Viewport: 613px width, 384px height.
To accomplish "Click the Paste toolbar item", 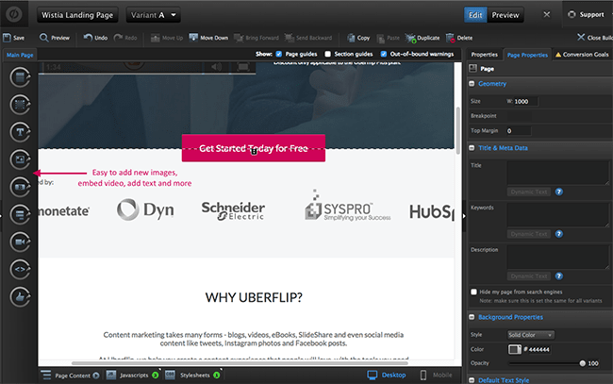I will (x=389, y=38).
